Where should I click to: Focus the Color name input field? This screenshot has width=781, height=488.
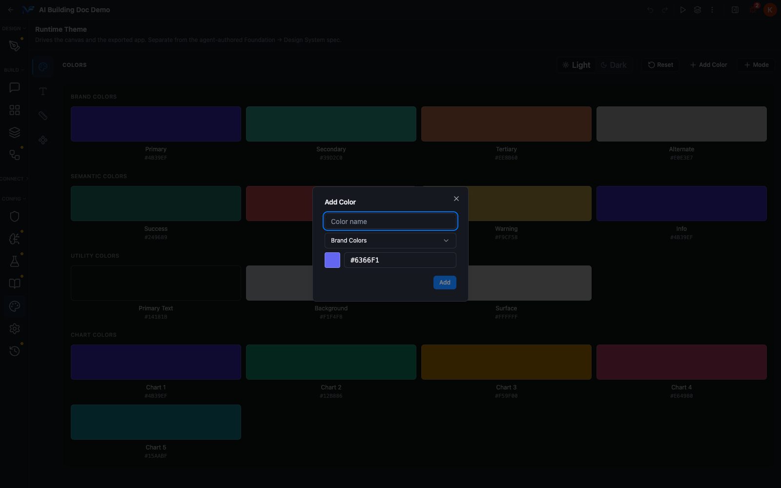[x=390, y=221]
